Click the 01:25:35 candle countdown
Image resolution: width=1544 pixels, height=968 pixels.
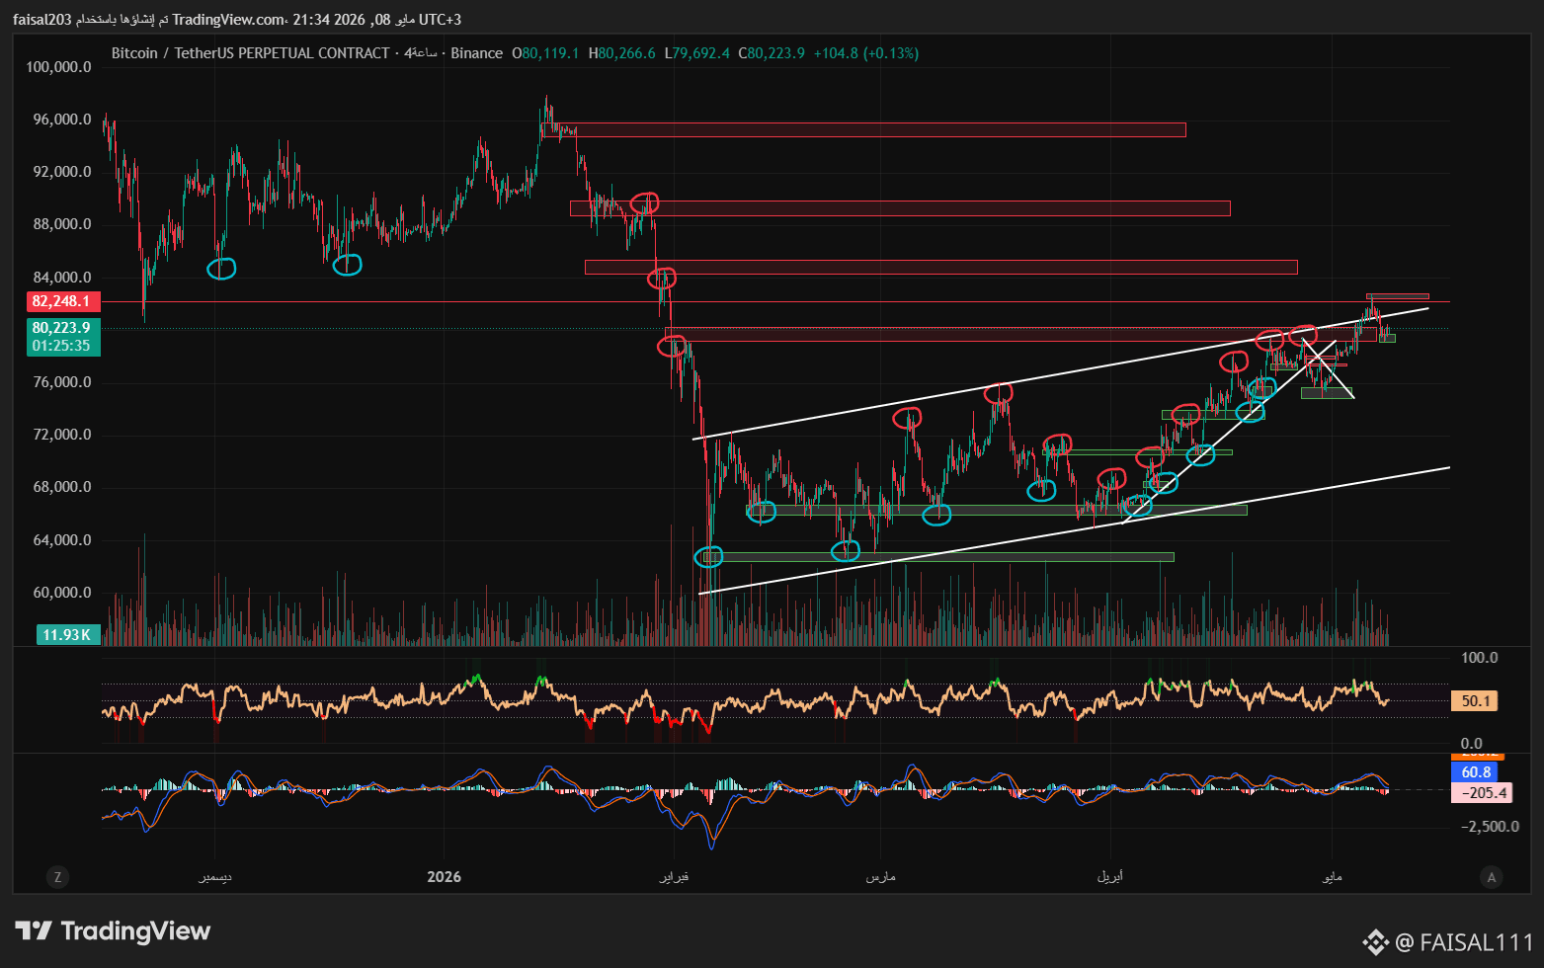pyautogui.click(x=61, y=346)
